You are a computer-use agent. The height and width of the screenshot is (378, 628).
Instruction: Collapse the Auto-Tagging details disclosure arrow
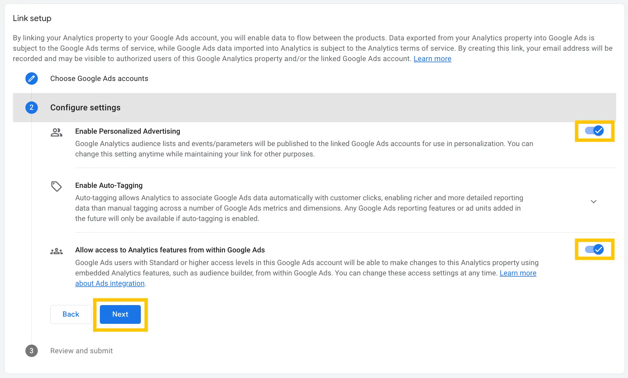click(593, 201)
